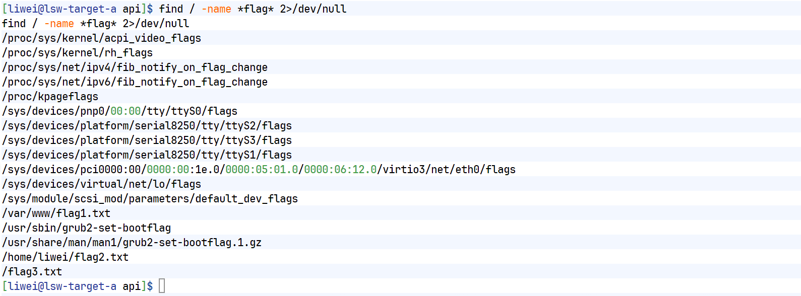Click the /sys/devices/virtual/net/lo/flags line
801x296 pixels.
(101, 184)
